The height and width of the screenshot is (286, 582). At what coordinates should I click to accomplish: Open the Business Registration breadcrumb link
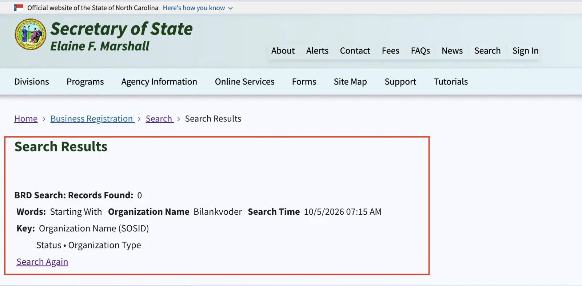coord(92,119)
